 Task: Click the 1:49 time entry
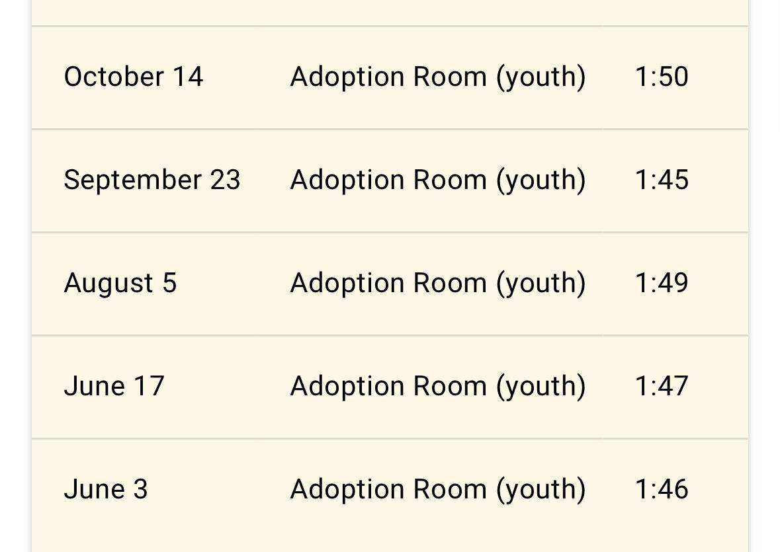tap(662, 283)
